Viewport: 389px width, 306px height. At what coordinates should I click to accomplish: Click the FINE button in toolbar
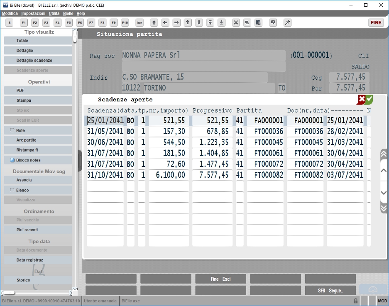[376, 22]
